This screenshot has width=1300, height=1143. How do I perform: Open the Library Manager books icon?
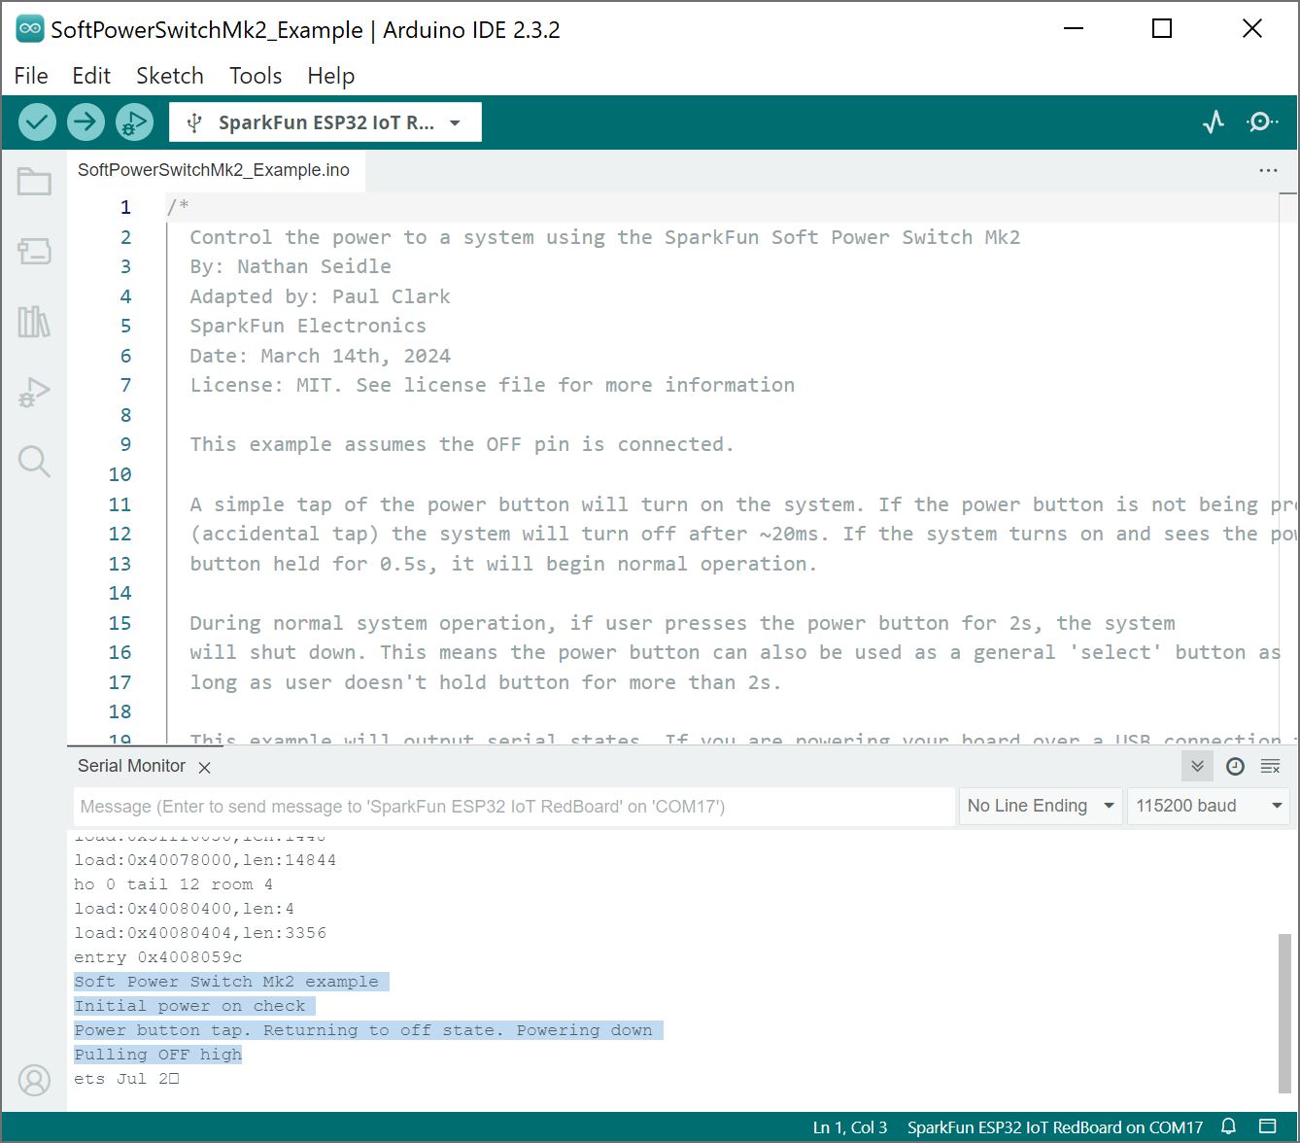tap(34, 322)
